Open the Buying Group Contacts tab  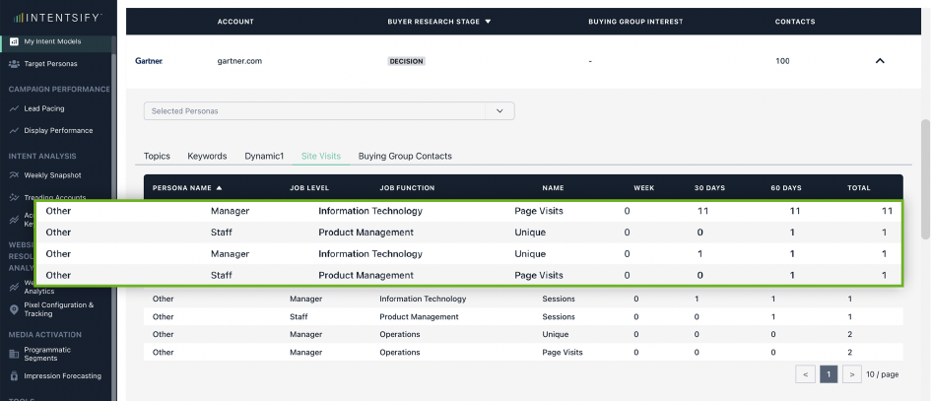pos(405,156)
